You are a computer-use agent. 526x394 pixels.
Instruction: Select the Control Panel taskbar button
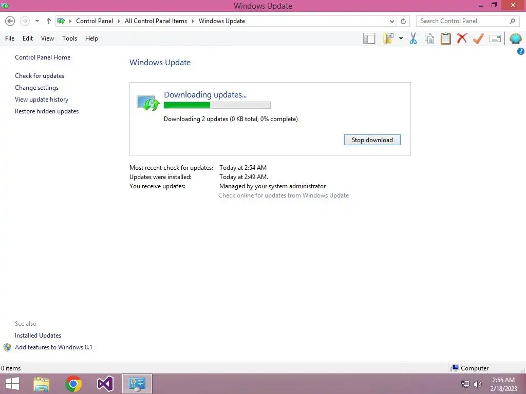[x=137, y=384]
